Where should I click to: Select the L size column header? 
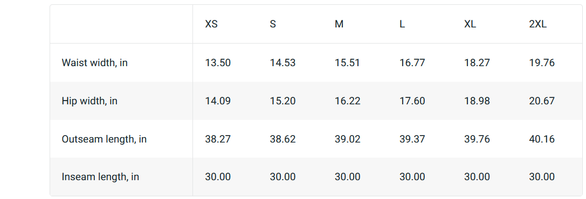point(402,24)
